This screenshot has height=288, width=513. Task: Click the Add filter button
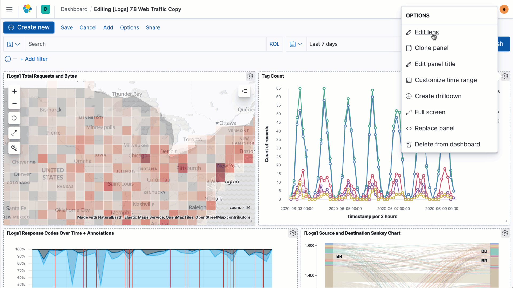(34, 59)
